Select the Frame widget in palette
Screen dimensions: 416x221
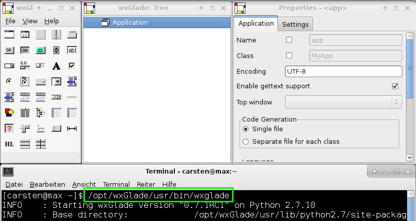(9, 34)
